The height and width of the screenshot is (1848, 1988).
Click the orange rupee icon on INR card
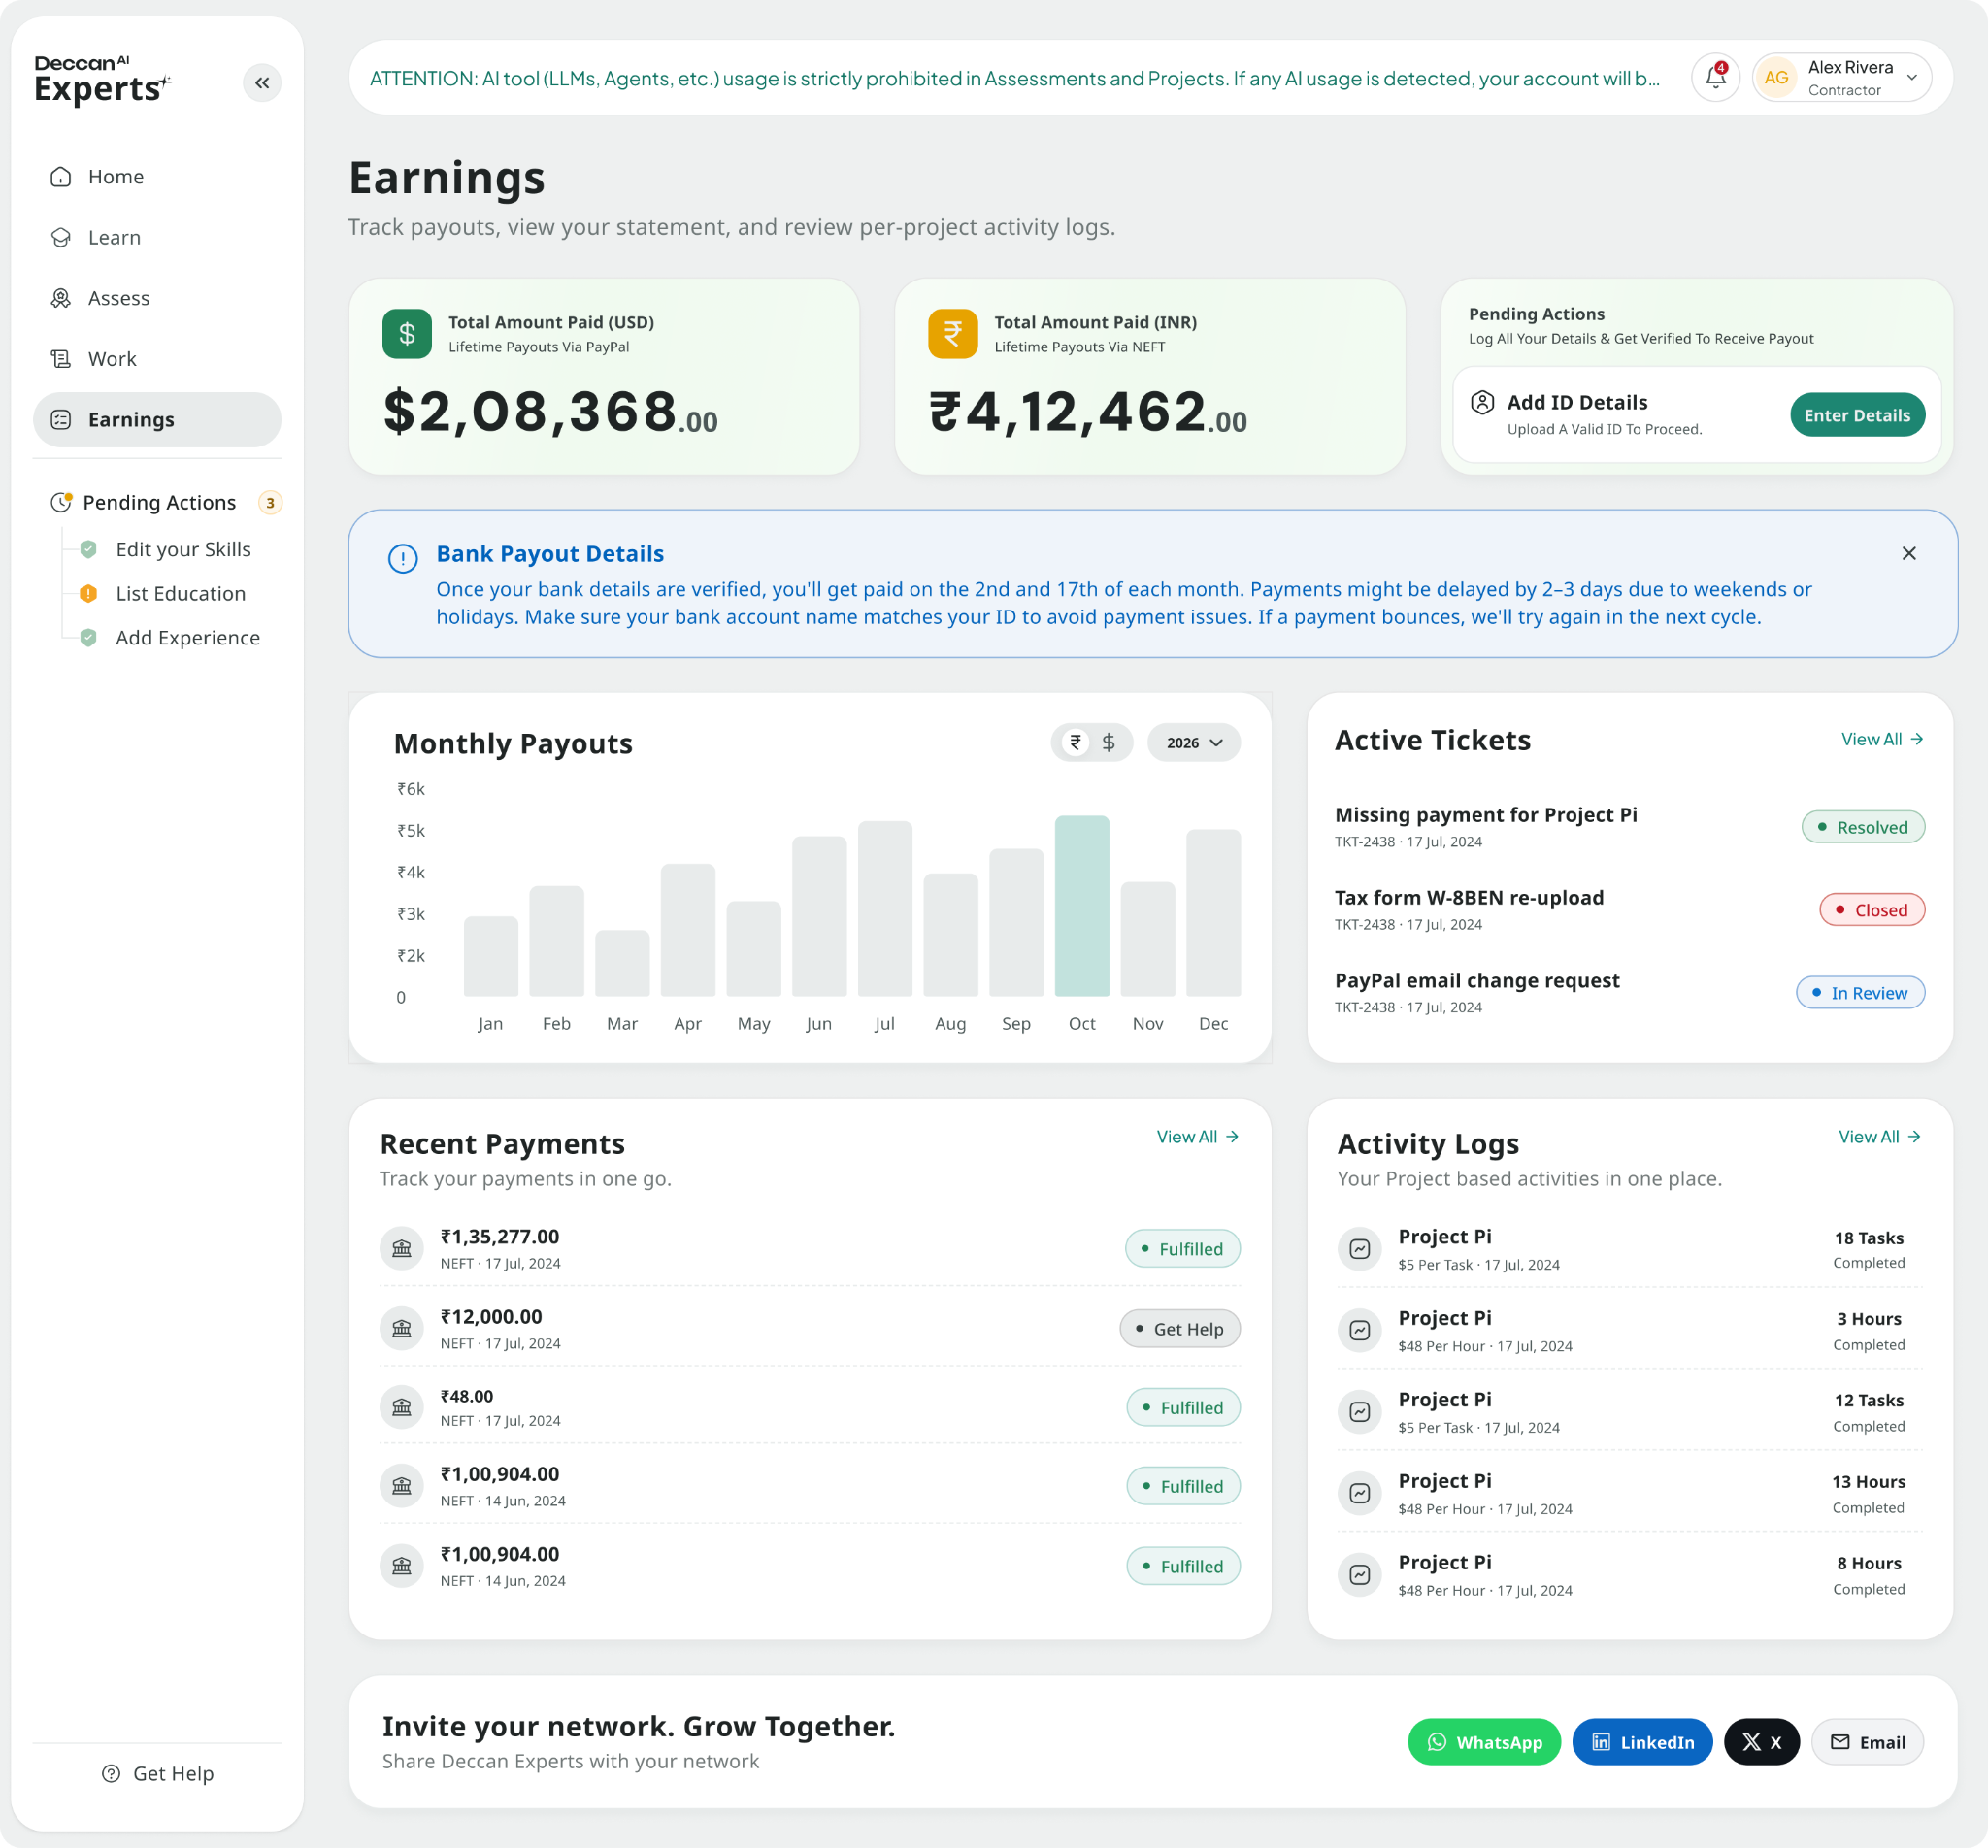click(953, 334)
